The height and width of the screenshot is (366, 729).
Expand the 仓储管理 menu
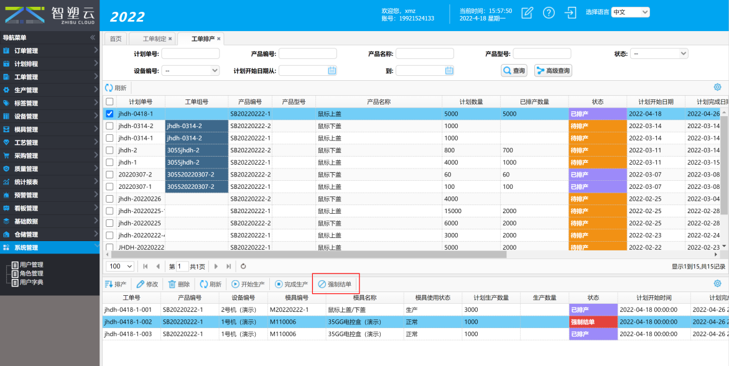click(50, 234)
